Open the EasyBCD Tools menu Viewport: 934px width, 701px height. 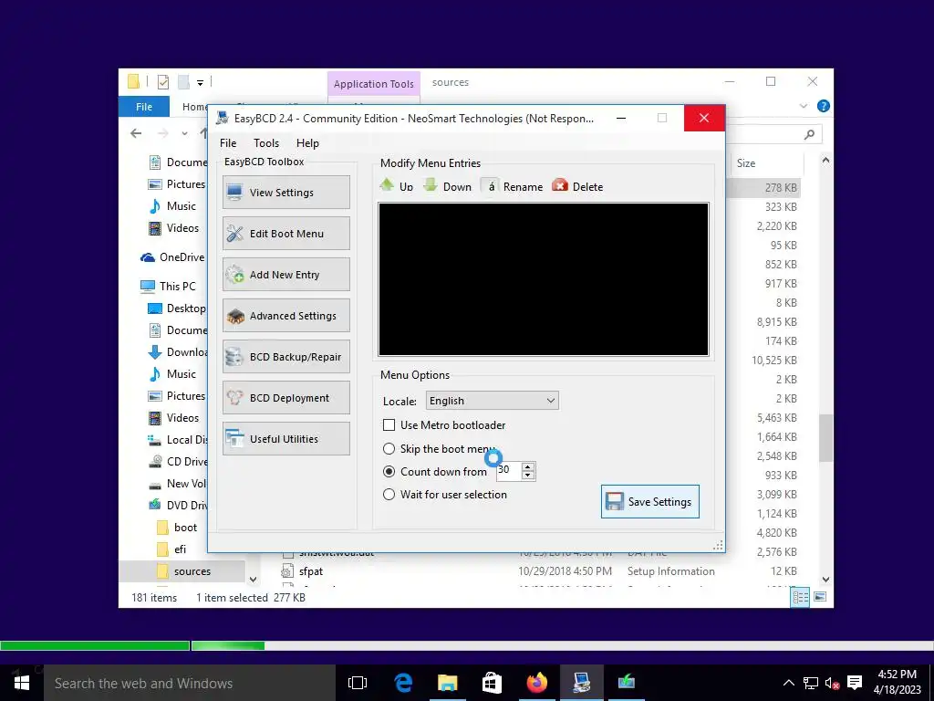[x=266, y=143]
